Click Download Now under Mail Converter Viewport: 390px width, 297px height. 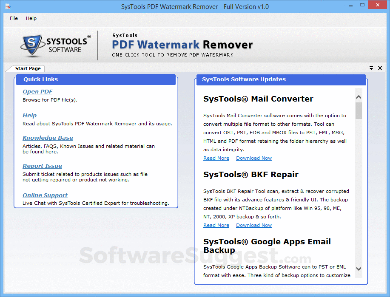click(x=254, y=158)
